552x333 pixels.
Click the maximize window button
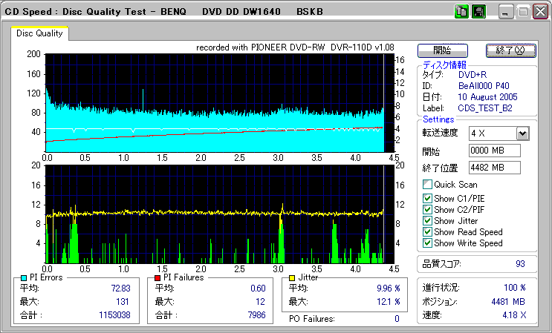pyautogui.click(x=523, y=13)
